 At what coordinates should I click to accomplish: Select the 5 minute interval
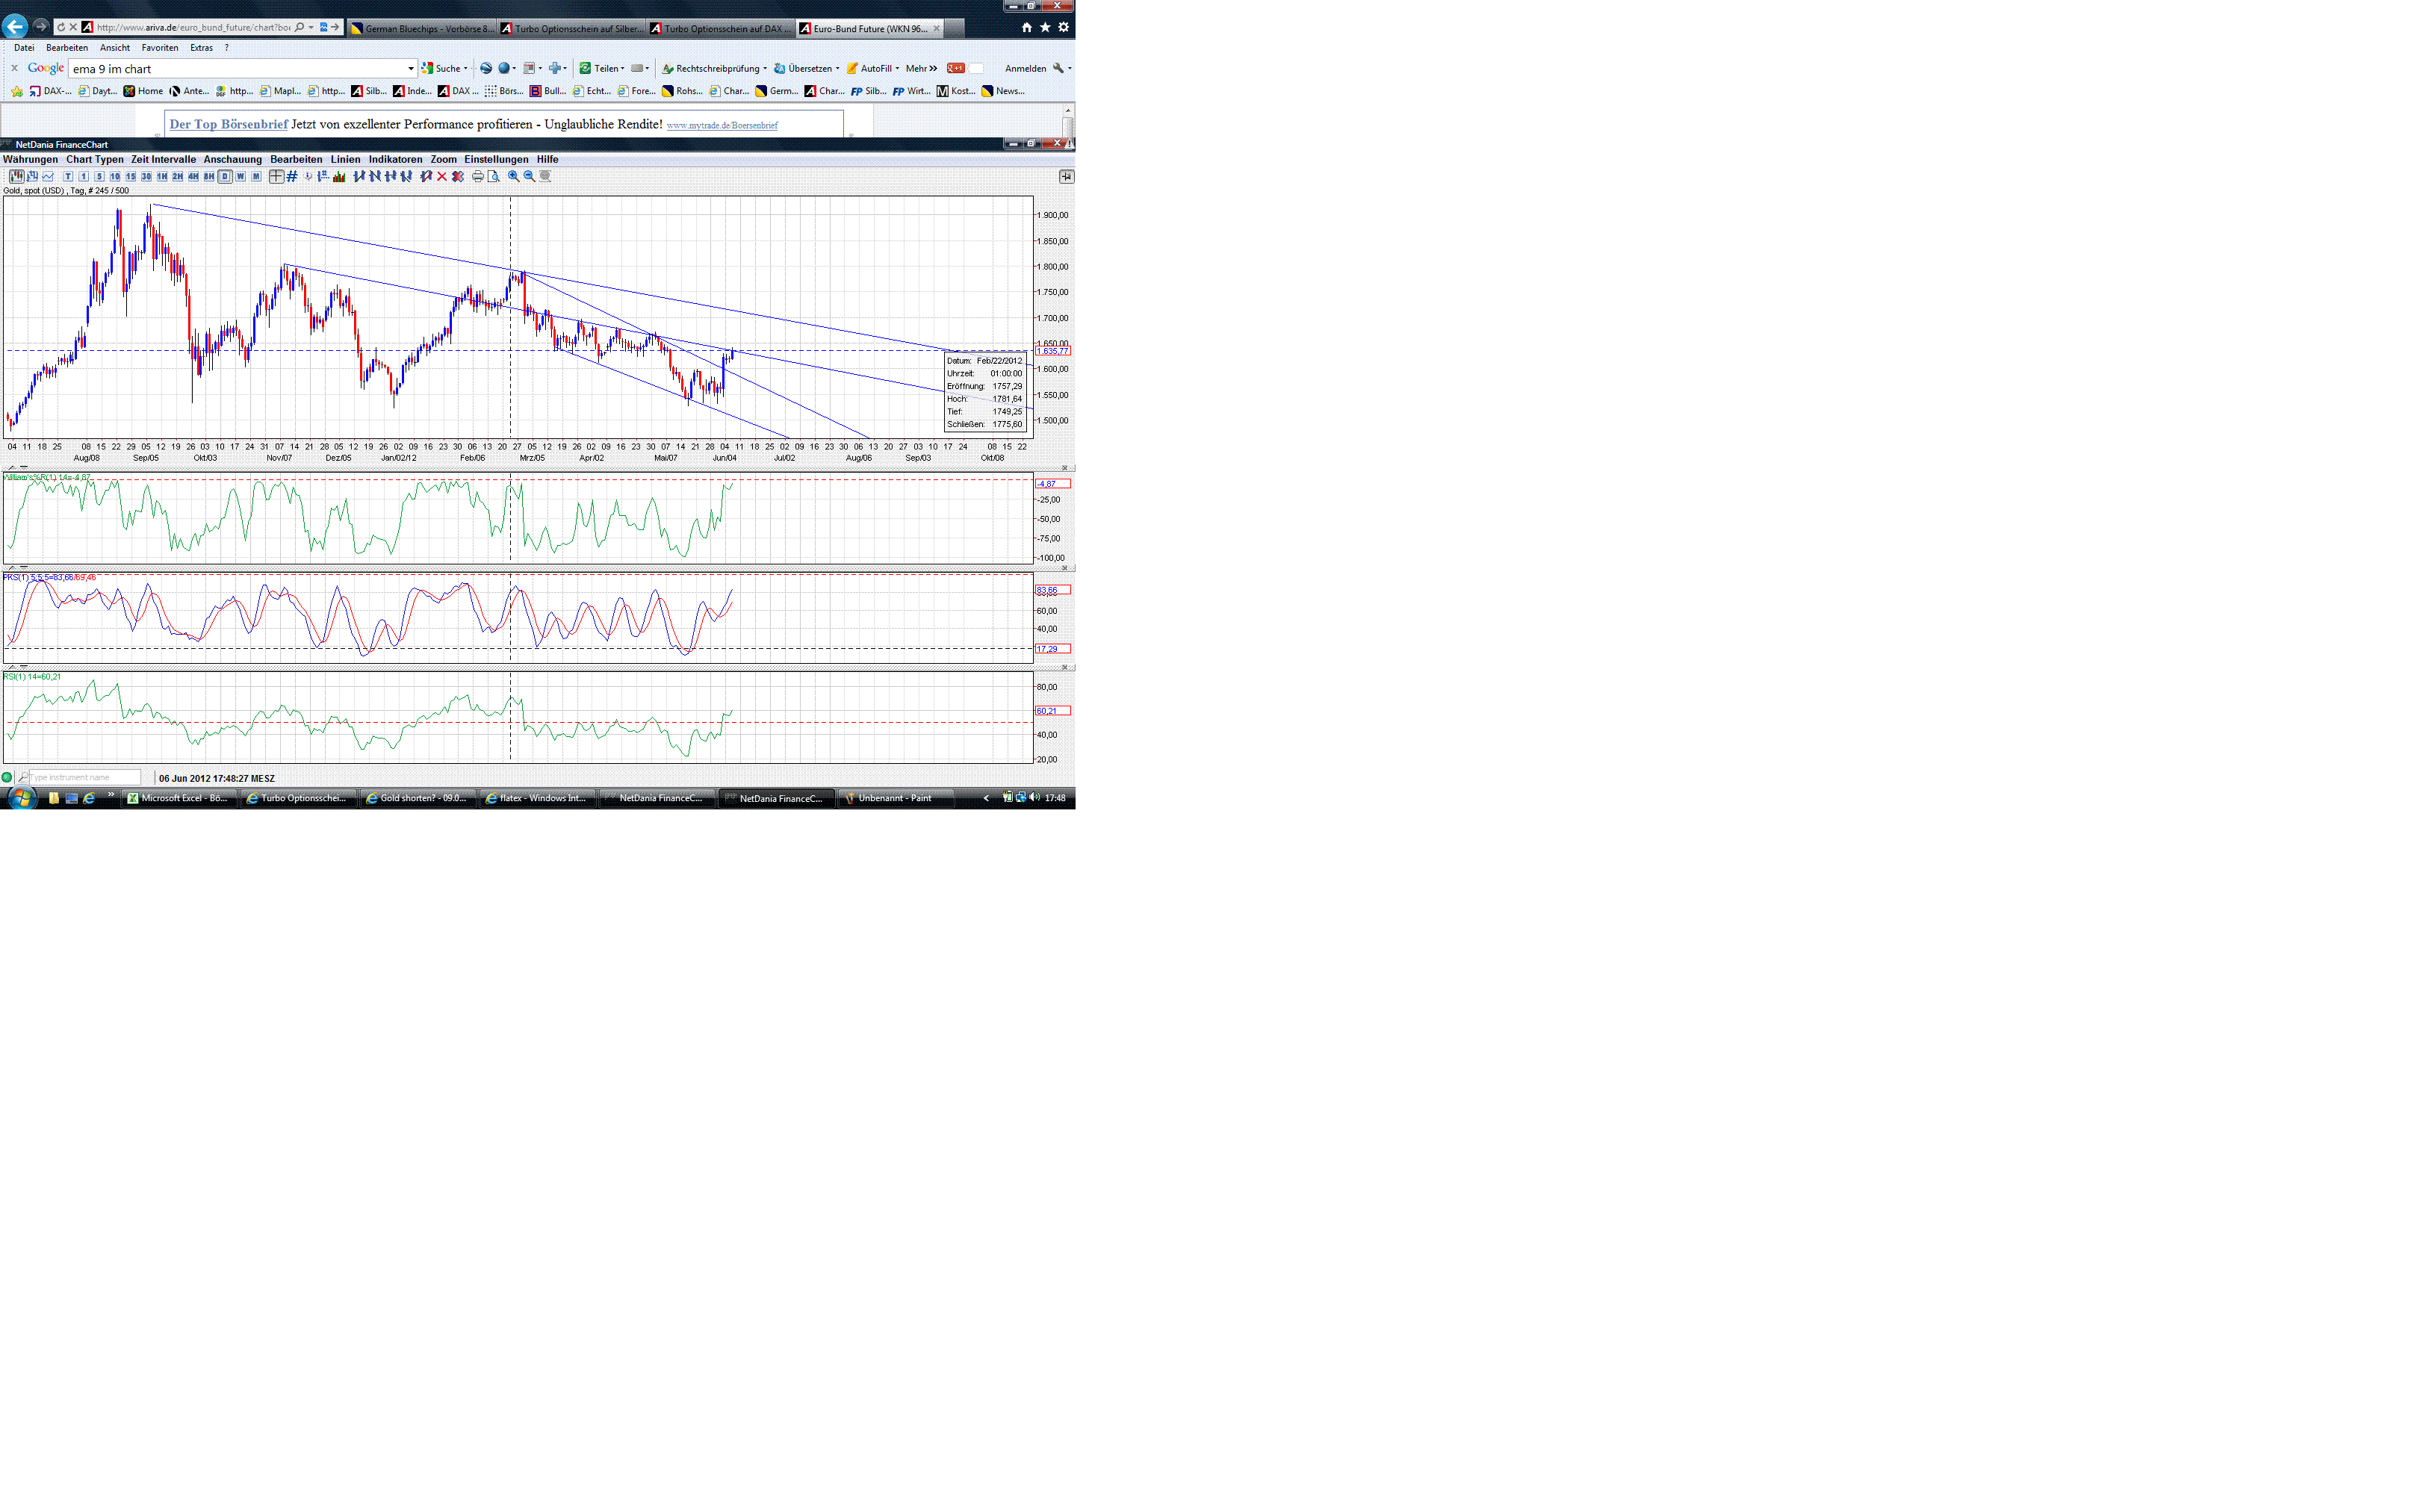pyautogui.click(x=99, y=176)
